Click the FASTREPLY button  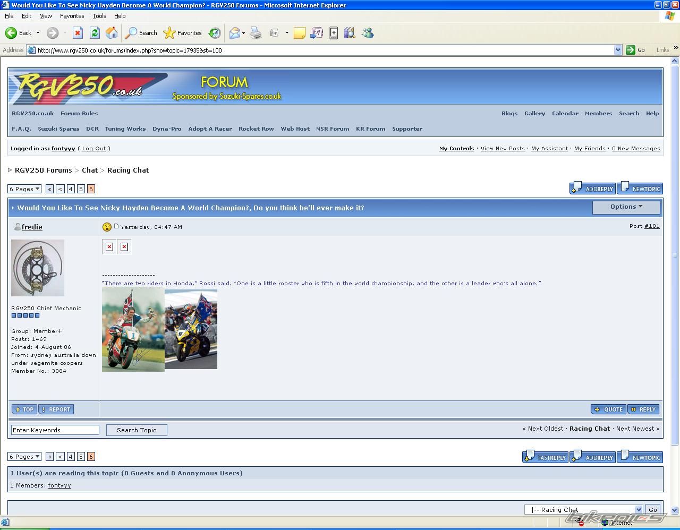[546, 457]
